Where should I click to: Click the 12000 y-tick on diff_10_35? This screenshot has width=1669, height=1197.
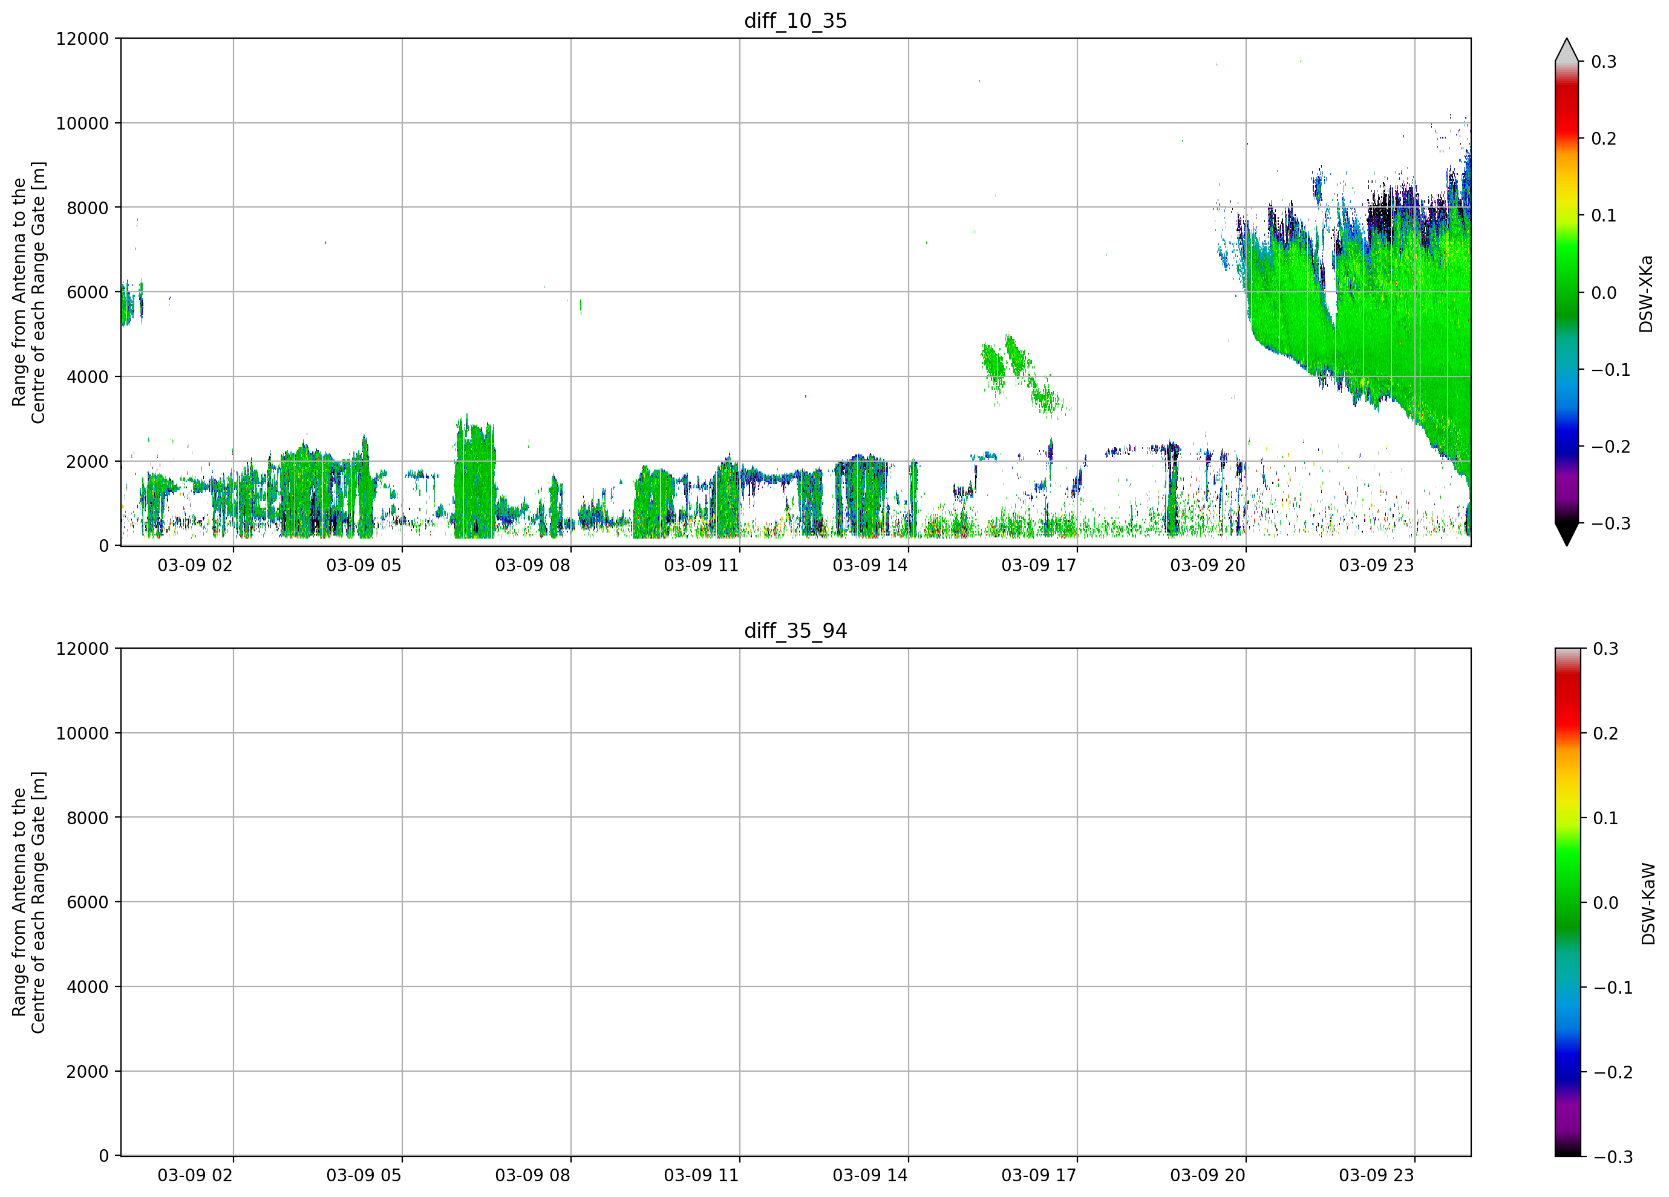[82, 38]
